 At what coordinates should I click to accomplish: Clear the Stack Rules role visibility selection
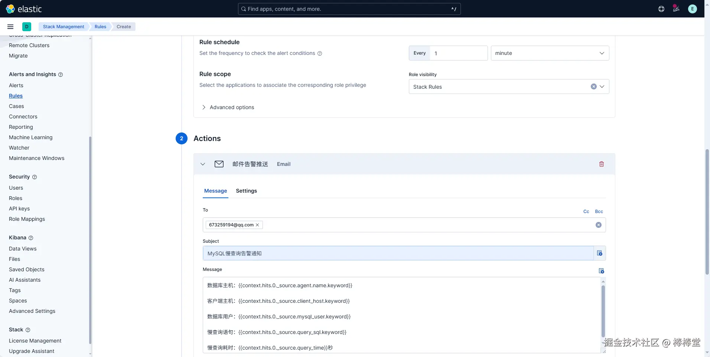click(x=594, y=86)
